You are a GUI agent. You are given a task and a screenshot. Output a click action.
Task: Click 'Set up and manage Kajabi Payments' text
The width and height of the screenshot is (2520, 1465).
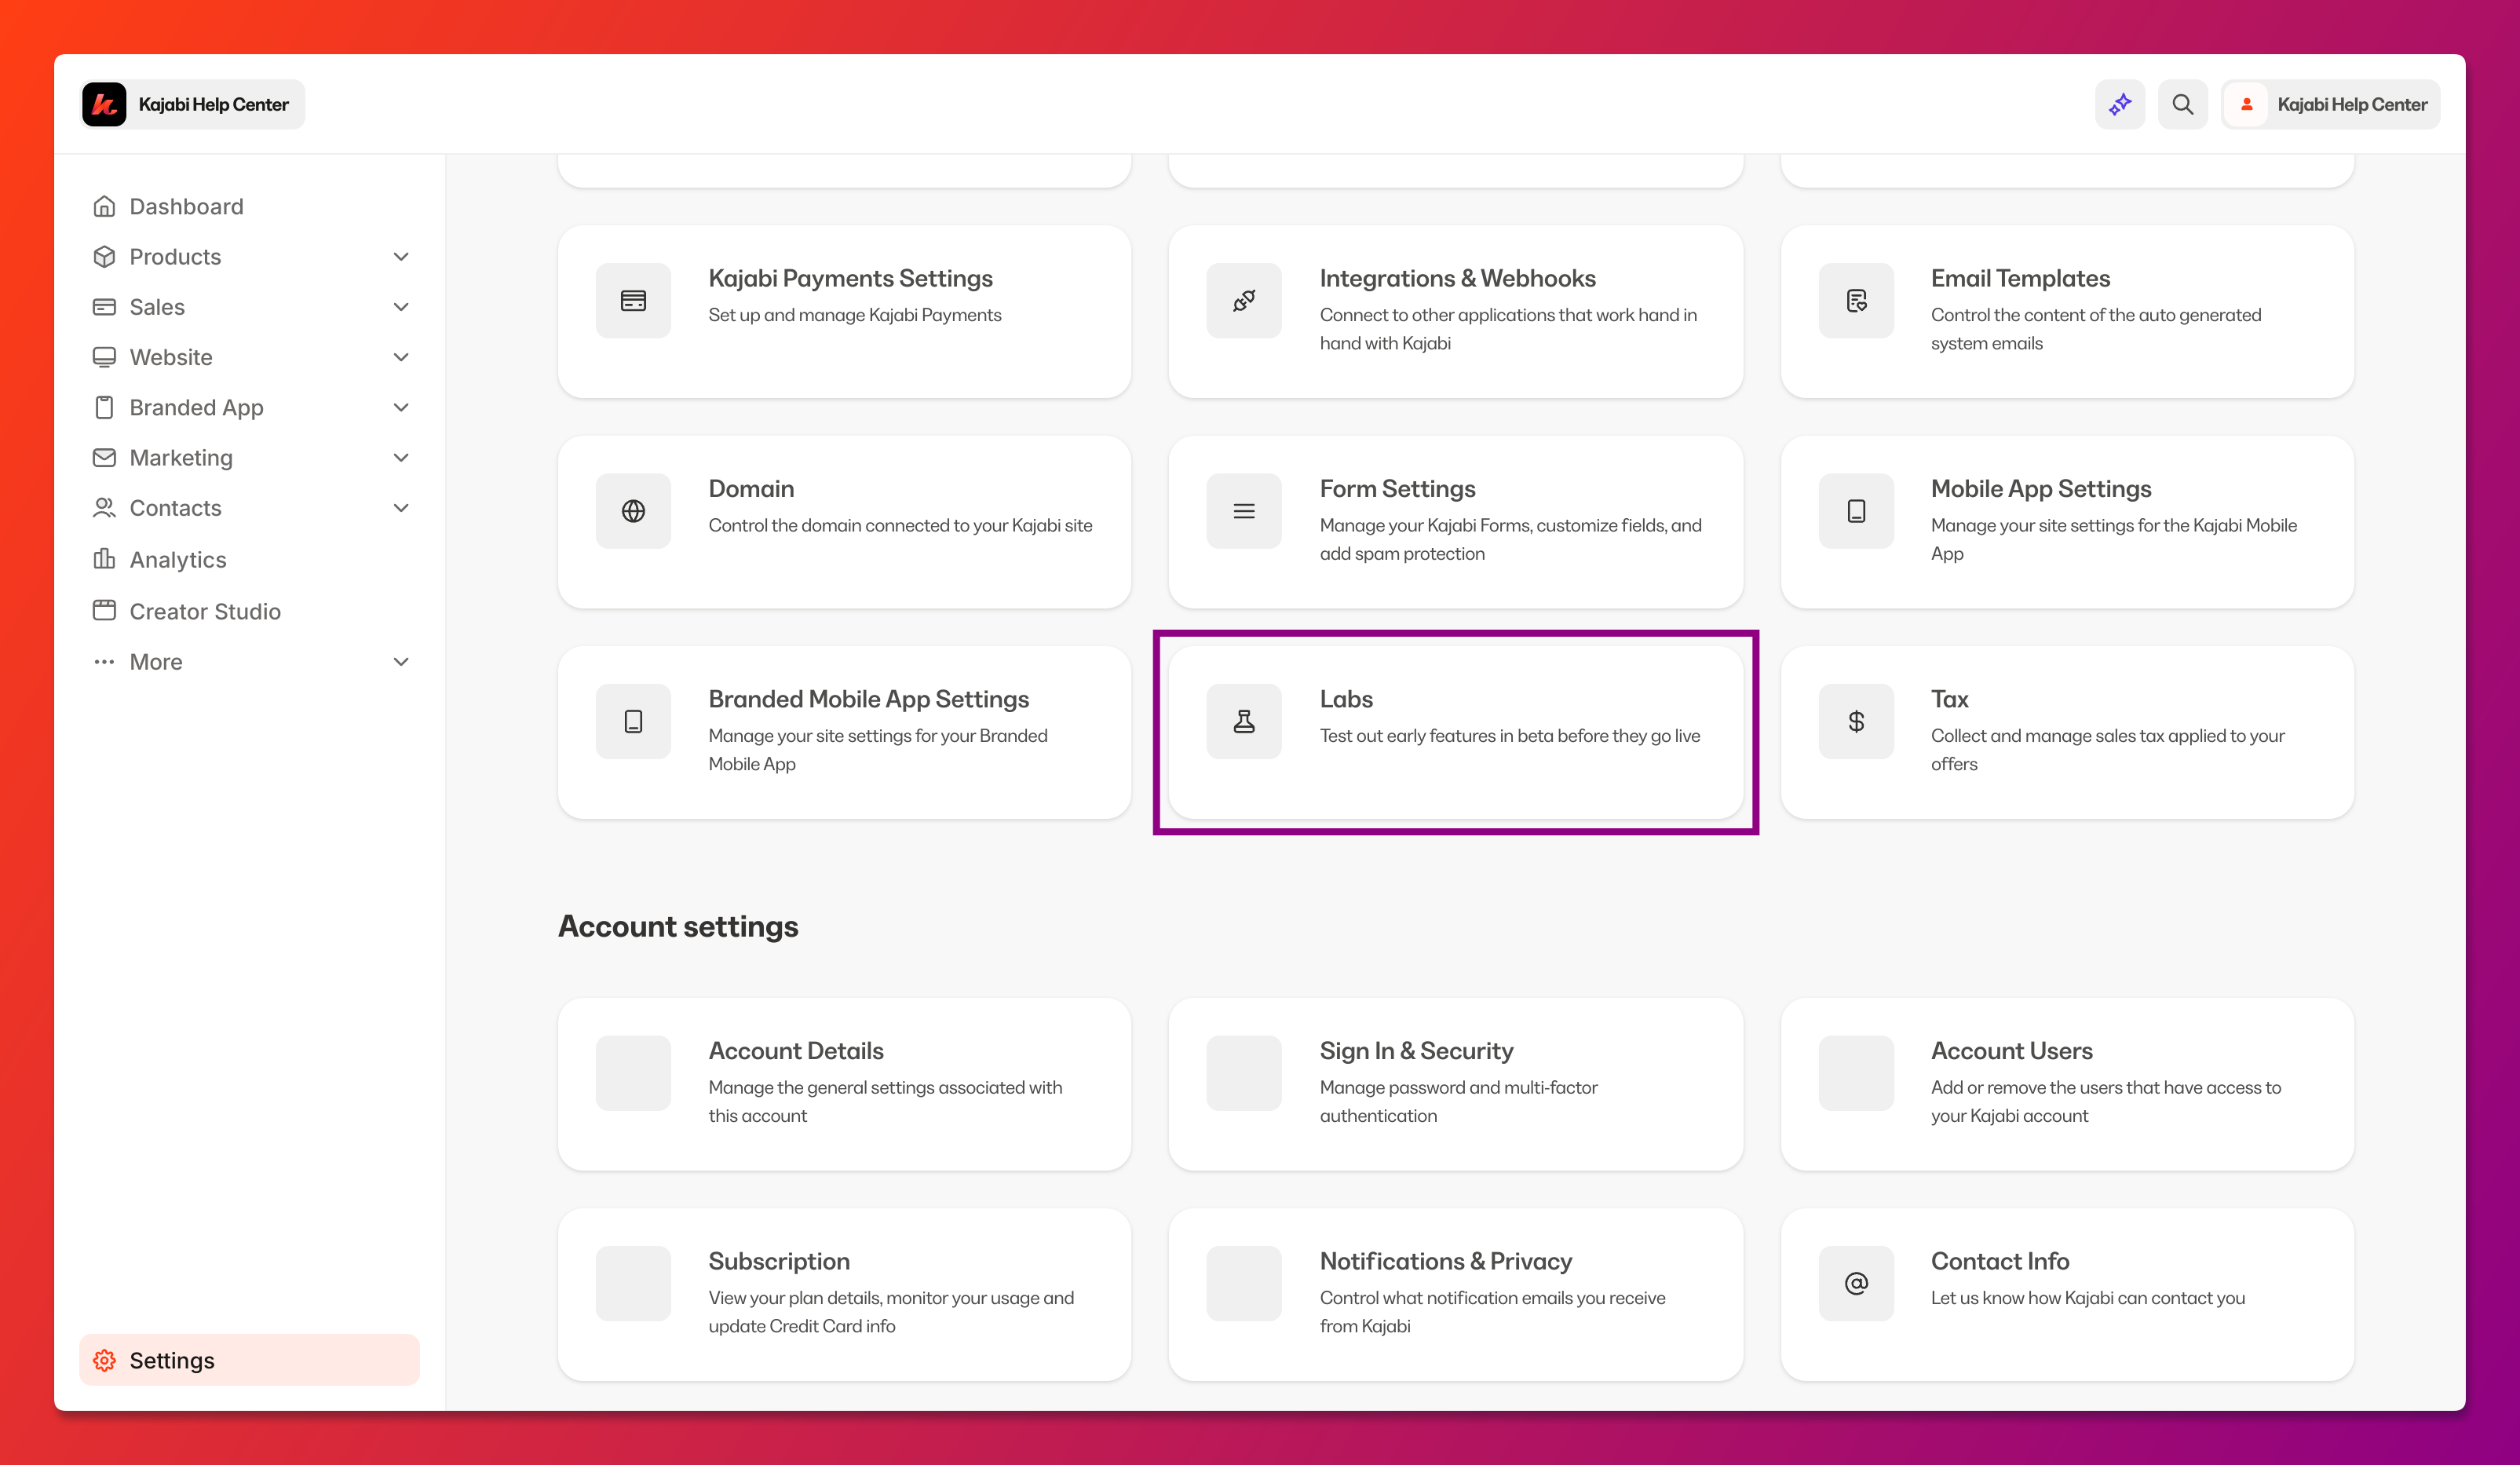[x=855, y=315]
